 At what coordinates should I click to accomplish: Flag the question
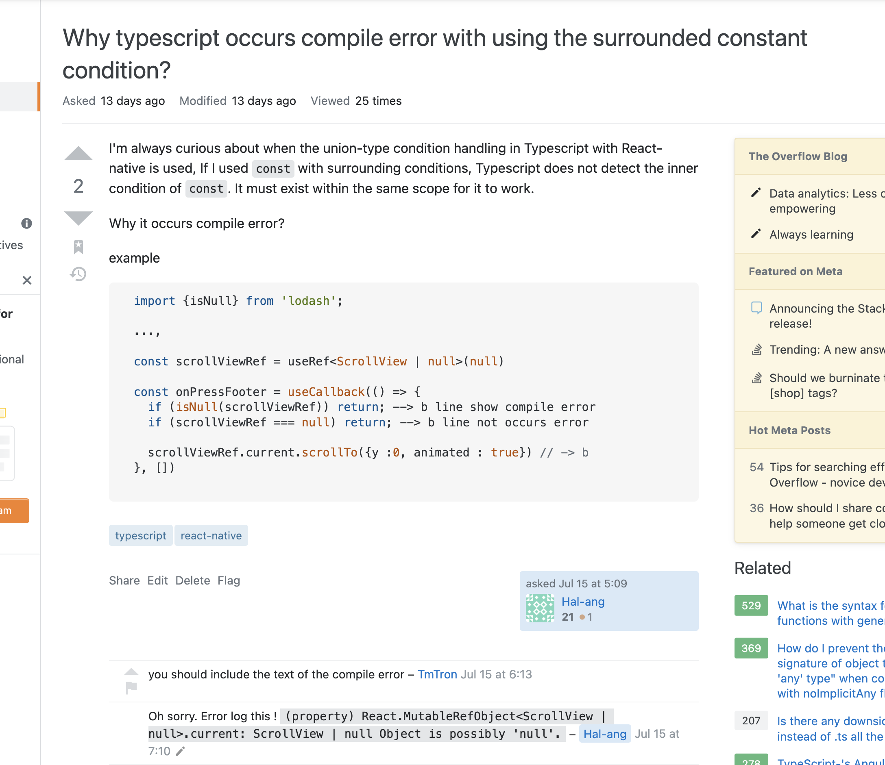229,580
